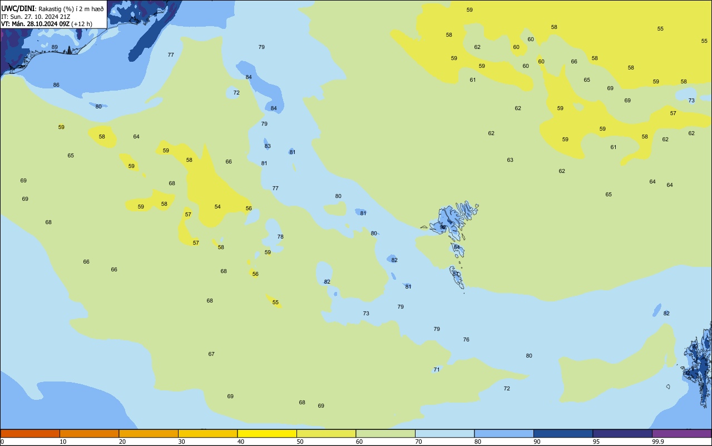Click the map value '71'

pos(437,370)
